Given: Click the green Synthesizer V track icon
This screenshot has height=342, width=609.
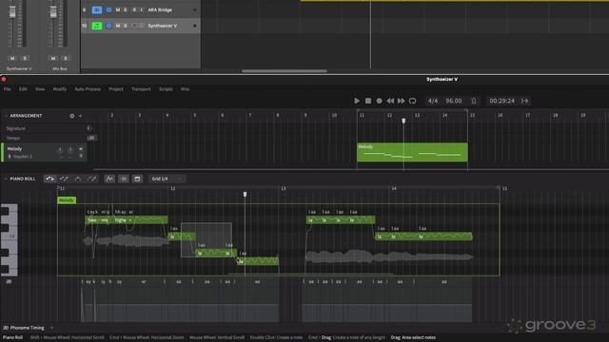Looking at the screenshot, I should (97, 26).
